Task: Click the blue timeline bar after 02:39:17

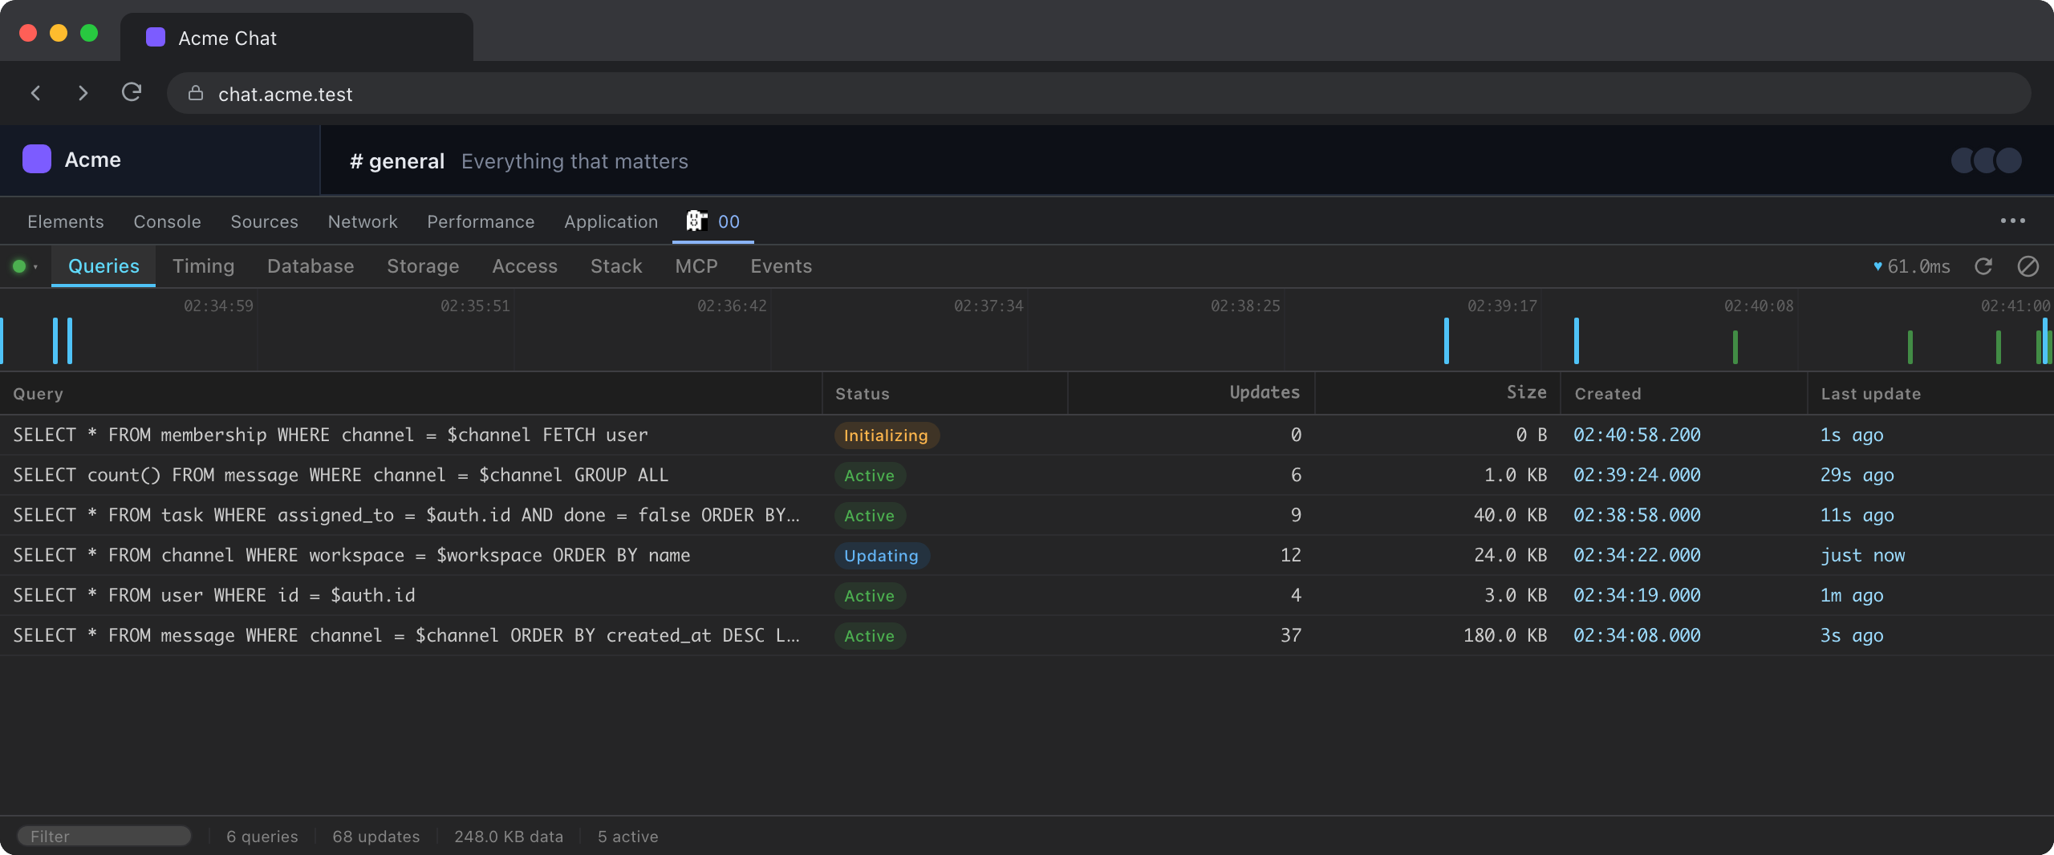Action: (1577, 341)
